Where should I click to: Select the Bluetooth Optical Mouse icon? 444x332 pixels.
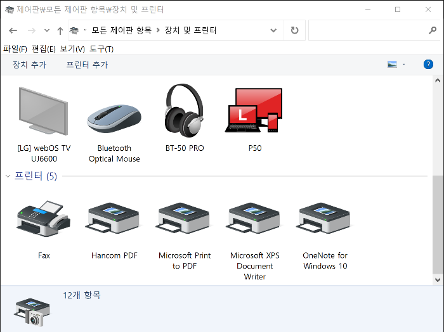114,118
